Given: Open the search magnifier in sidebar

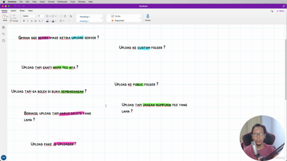Looking at the screenshot, I should pyautogui.click(x=4, y=34).
